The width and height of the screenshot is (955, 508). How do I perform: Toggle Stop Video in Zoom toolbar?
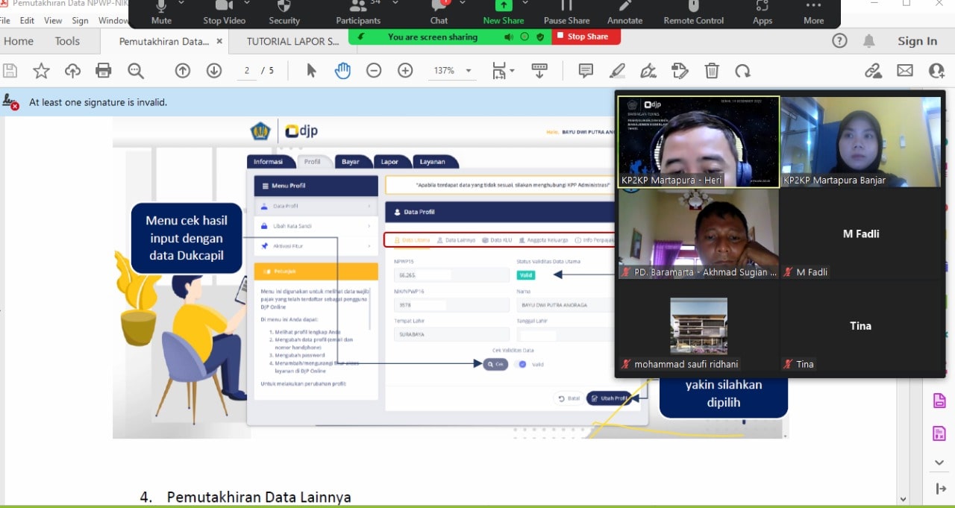pos(224,13)
